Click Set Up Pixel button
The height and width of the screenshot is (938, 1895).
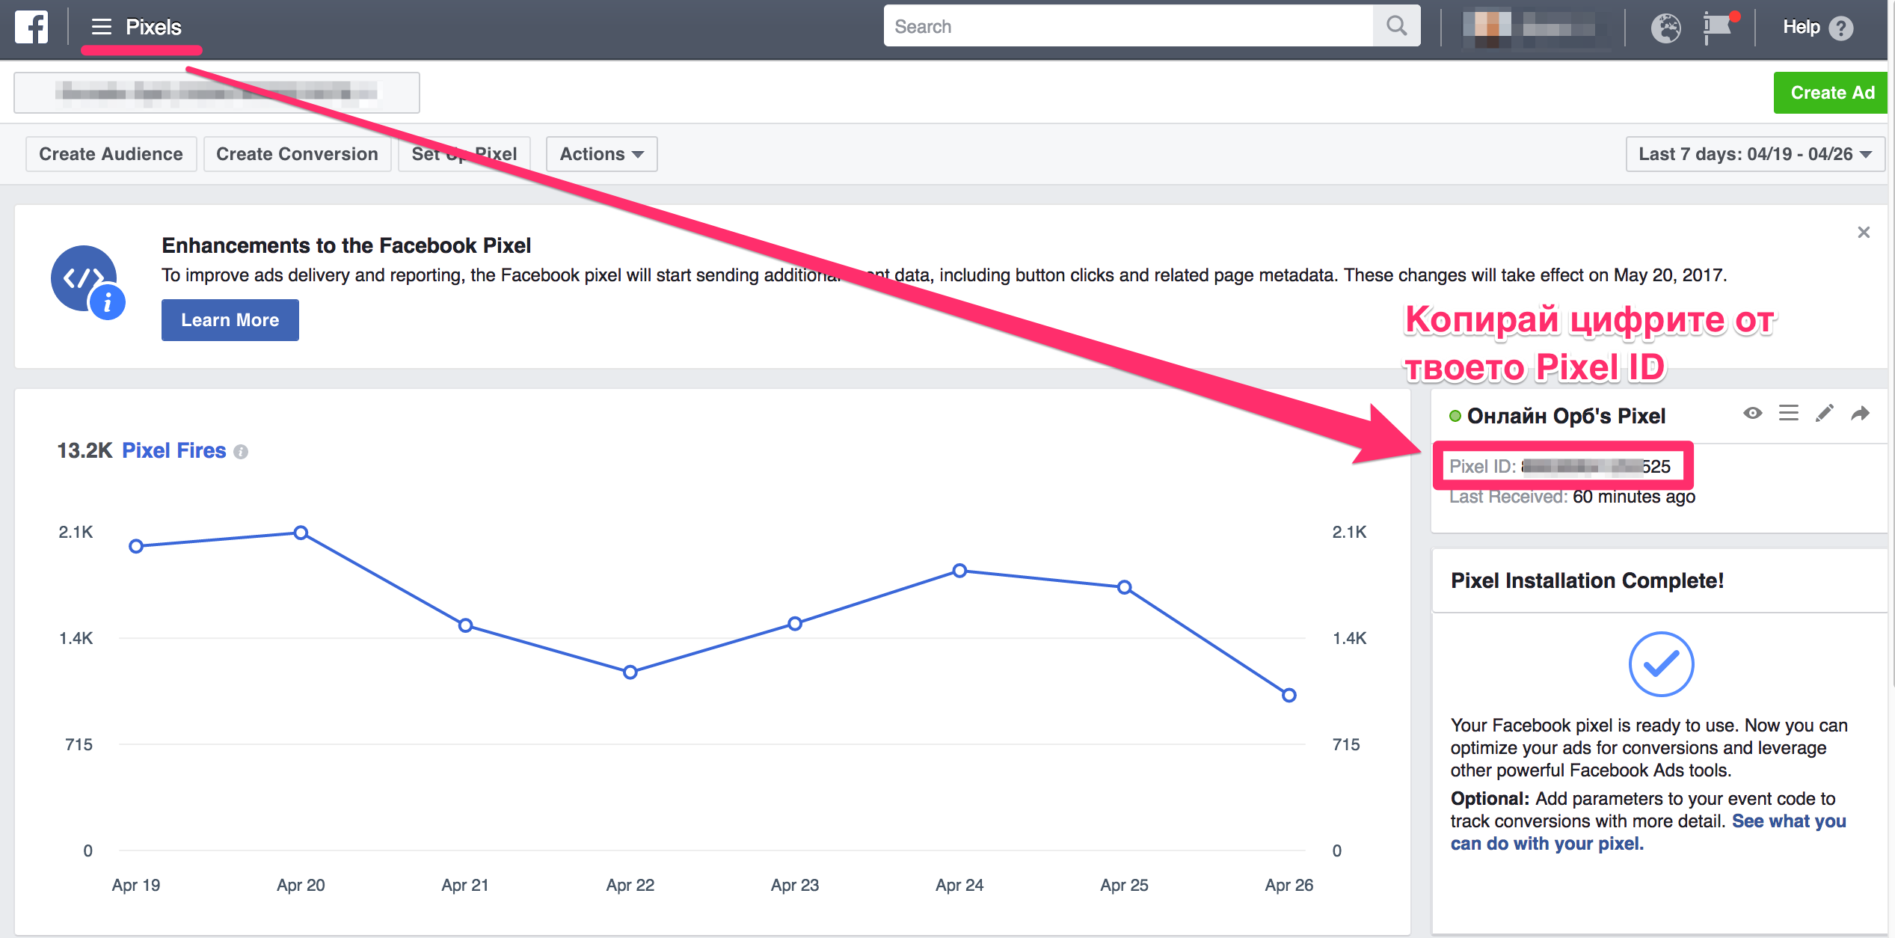[464, 154]
